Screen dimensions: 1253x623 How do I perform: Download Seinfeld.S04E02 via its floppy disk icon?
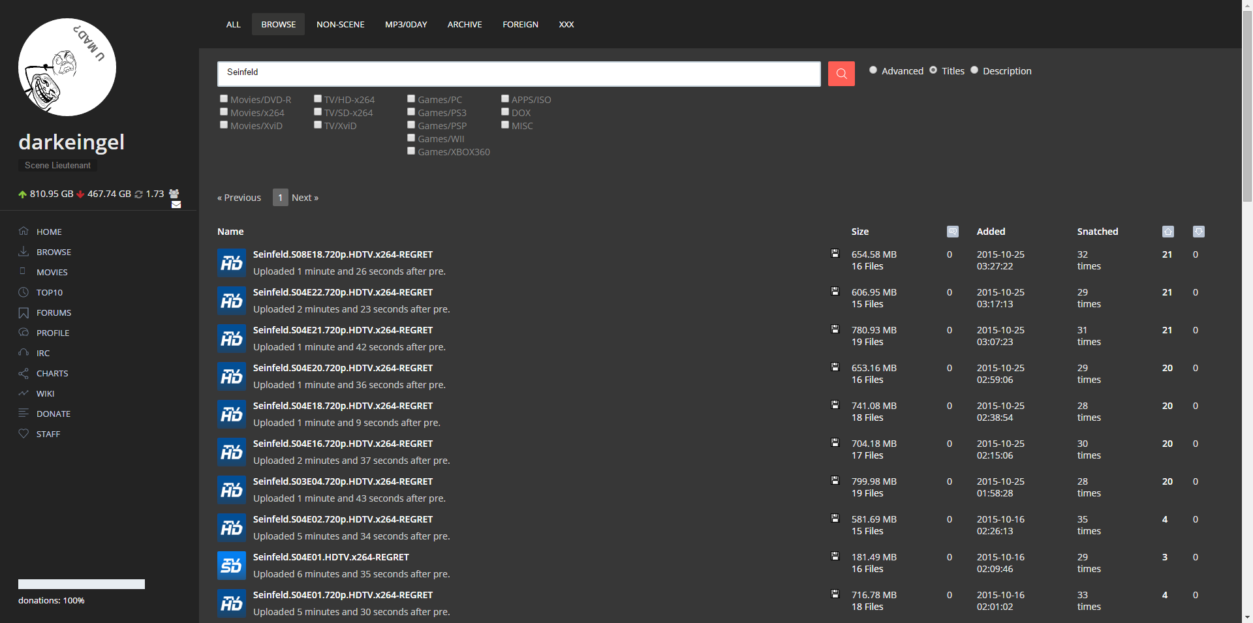(835, 518)
